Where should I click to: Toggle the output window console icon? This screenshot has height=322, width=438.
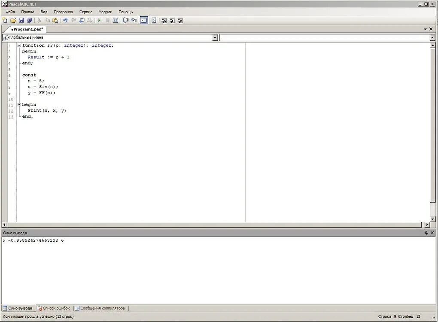144,20
